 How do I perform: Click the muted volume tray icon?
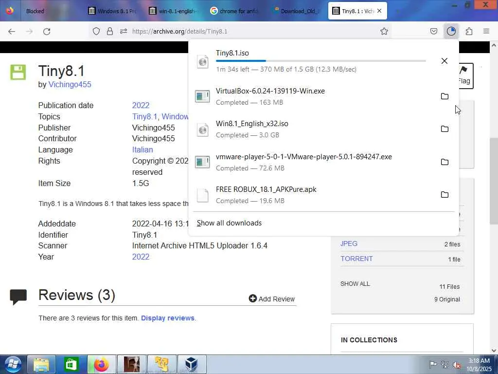pyautogui.click(x=457, y=365)
